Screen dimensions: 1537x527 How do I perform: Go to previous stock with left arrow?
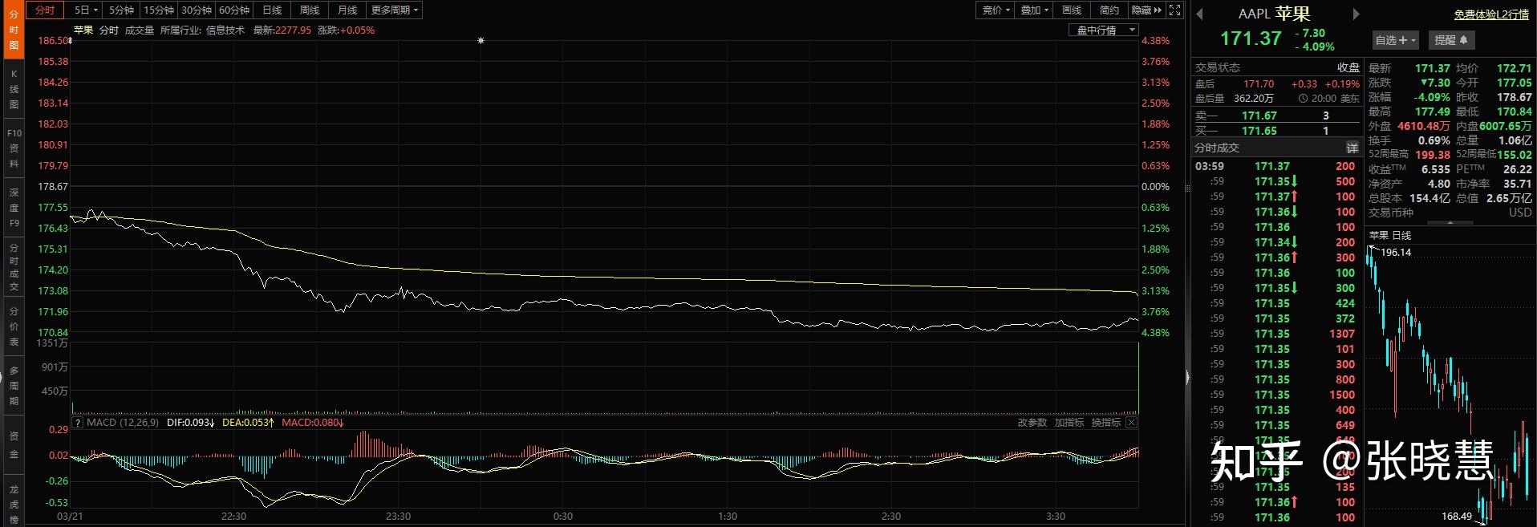(x=1200, y=14)
